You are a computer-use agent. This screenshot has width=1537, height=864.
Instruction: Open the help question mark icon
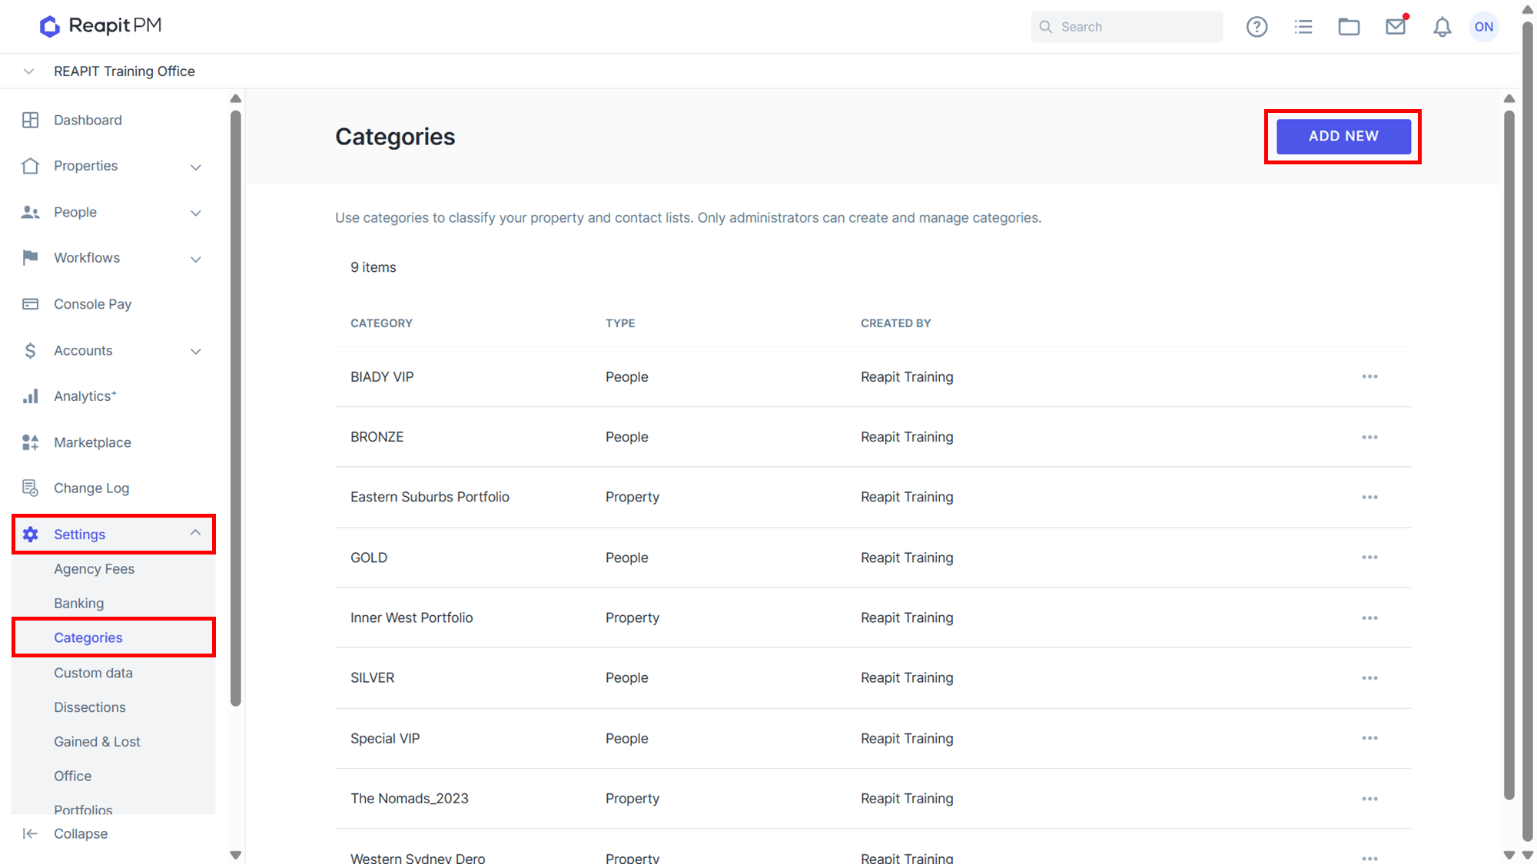[1256, 27]
